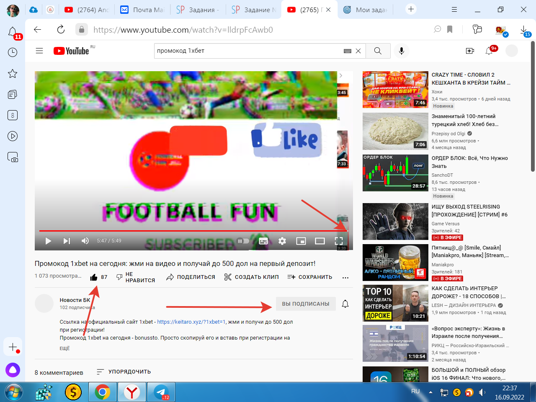Reload the page
Screen dimensions: 536x402
pos(61,29)
